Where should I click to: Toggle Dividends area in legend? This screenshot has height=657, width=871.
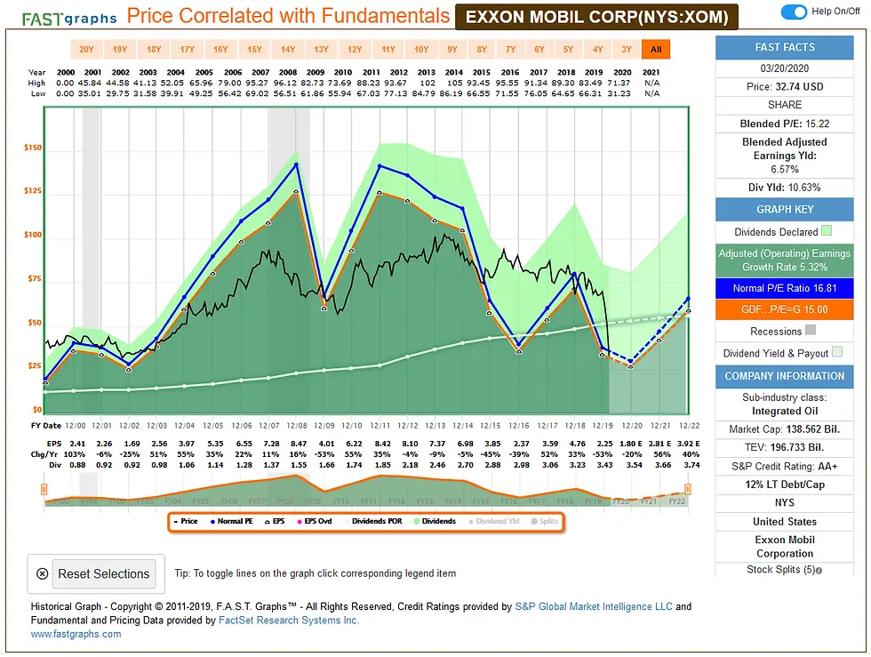(435, 521)
